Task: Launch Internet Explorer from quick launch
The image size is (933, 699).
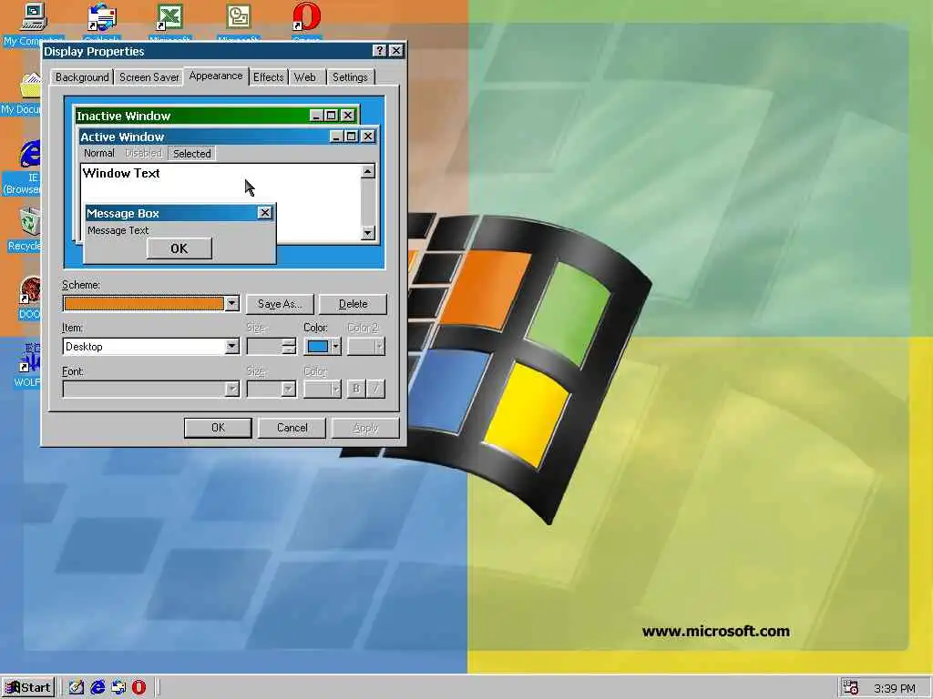Action: pyautogui.click(x=97, y=687)
